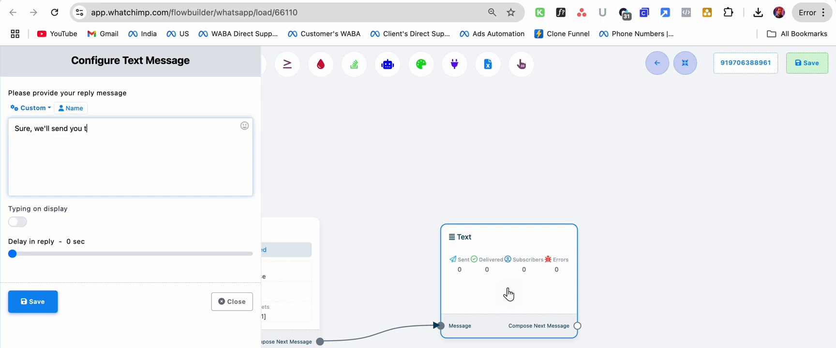Adjust the Delay in reply slider handle
This screenshot has height=348, width=836.
click(13, 254)
